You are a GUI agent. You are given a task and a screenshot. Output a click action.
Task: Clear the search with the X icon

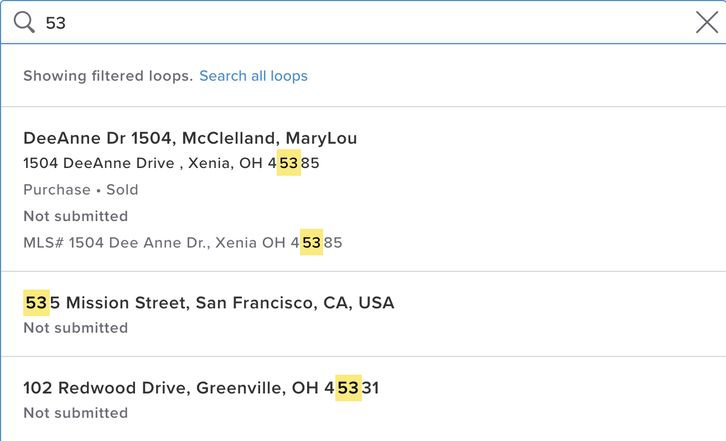point(707,23)
